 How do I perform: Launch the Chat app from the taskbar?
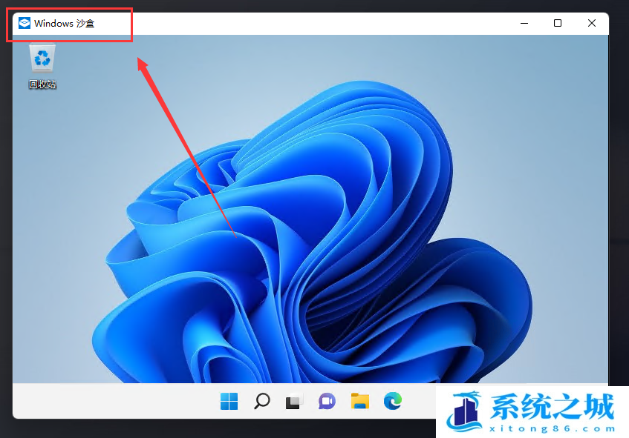click(x=327, y=401)
